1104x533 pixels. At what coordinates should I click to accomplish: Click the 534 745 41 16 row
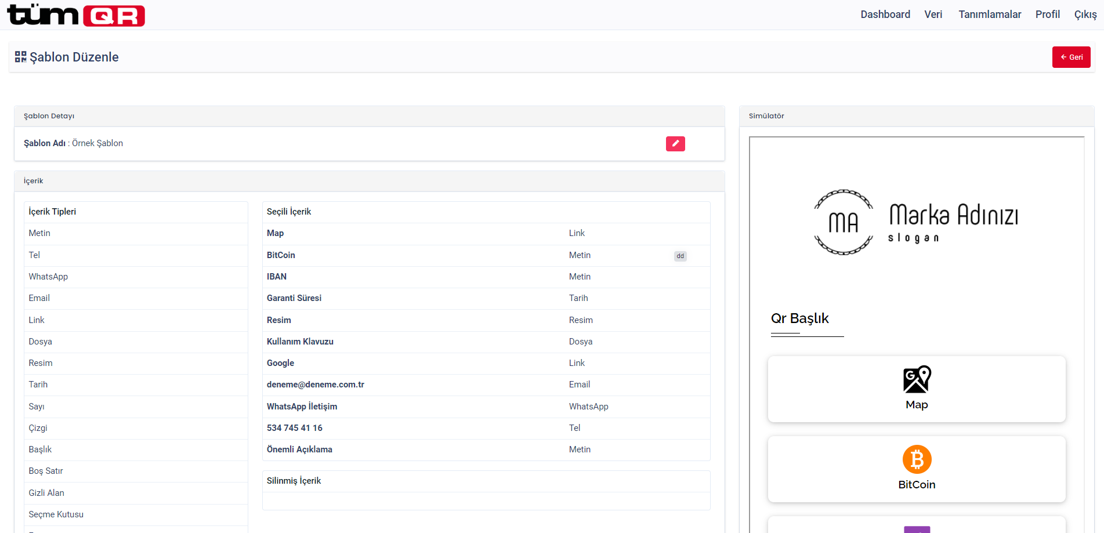486,428
